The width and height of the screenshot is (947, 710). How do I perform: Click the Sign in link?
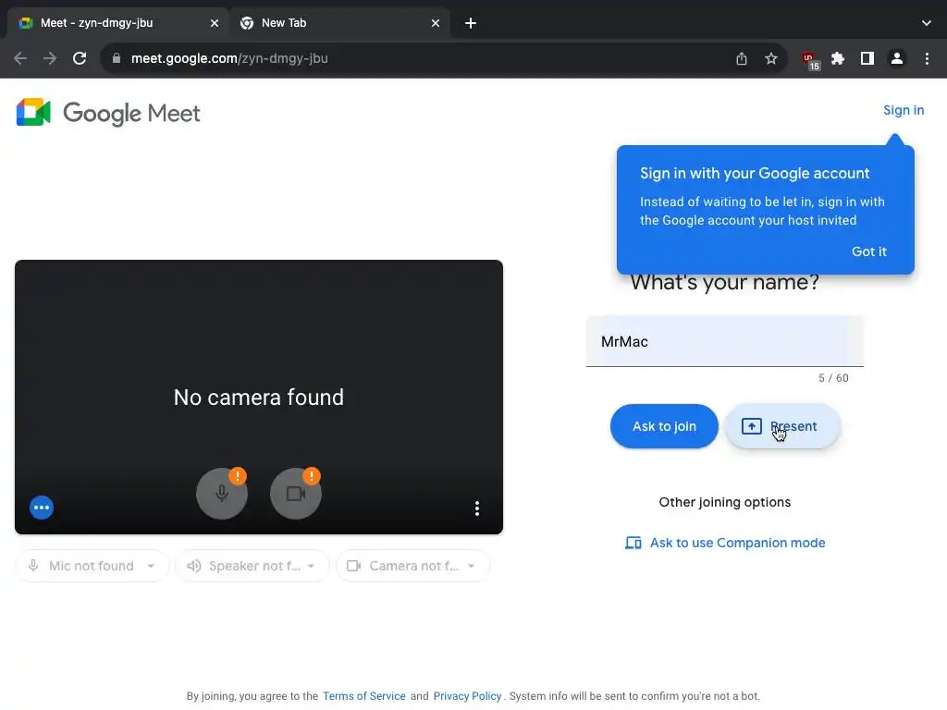point(903,111)
